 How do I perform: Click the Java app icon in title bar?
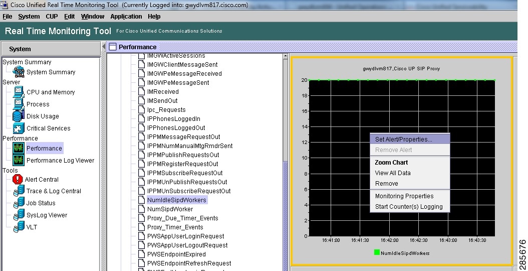click(5, 5)
